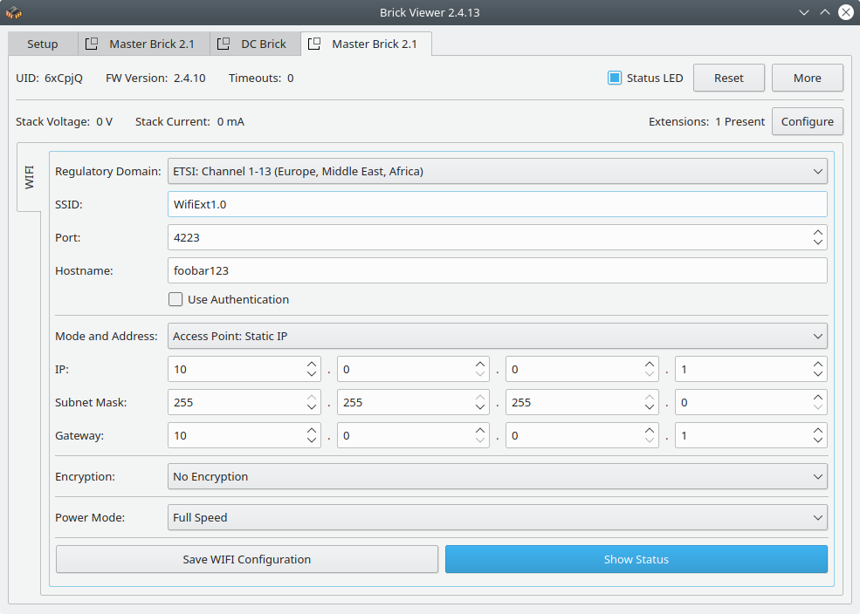
Task: Click Save WIFI Configuration
Action: click(x=247, y=559)
